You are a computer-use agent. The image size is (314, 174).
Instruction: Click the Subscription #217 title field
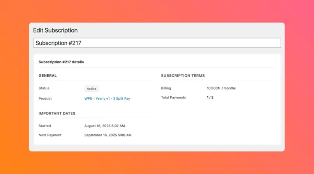pyautogui.click(x=157, y=43)
